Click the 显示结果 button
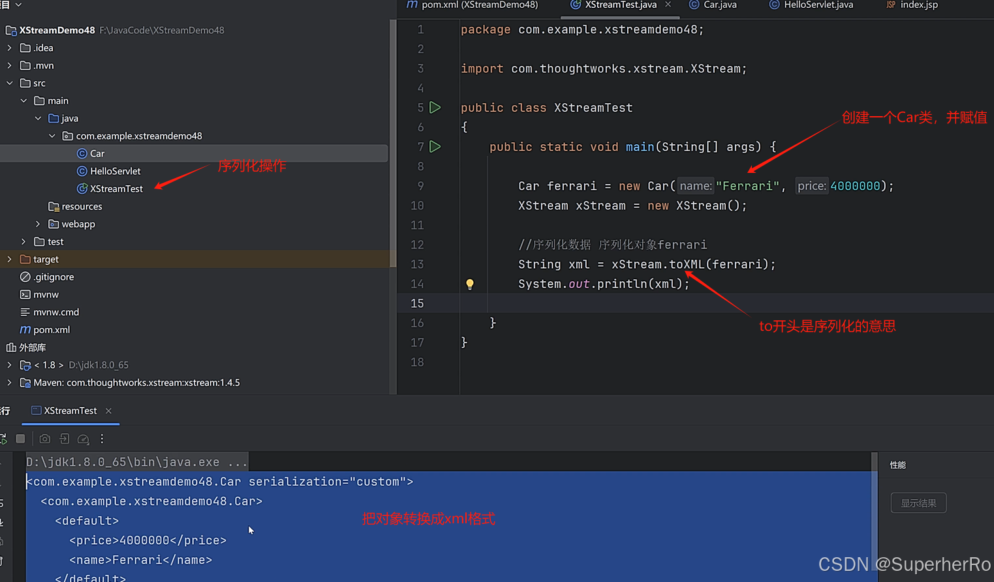994x582 pixels. 918,503
